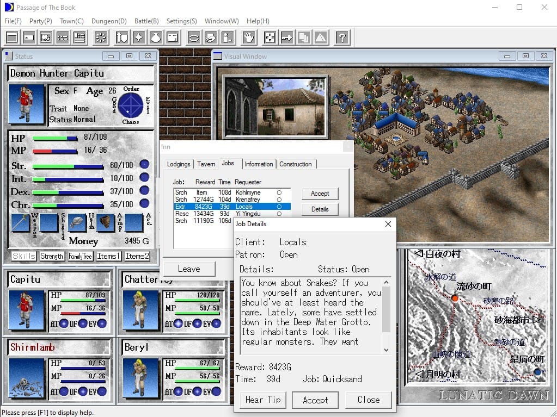The height and width of the screenshot is (417, 557).
Task: Toggle the blue orb beside Chr. stat
Action: tap(144, 204)
